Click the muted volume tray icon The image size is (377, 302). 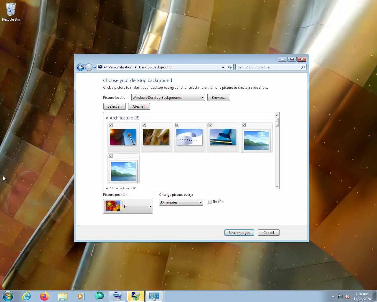[x=348, y=297]
